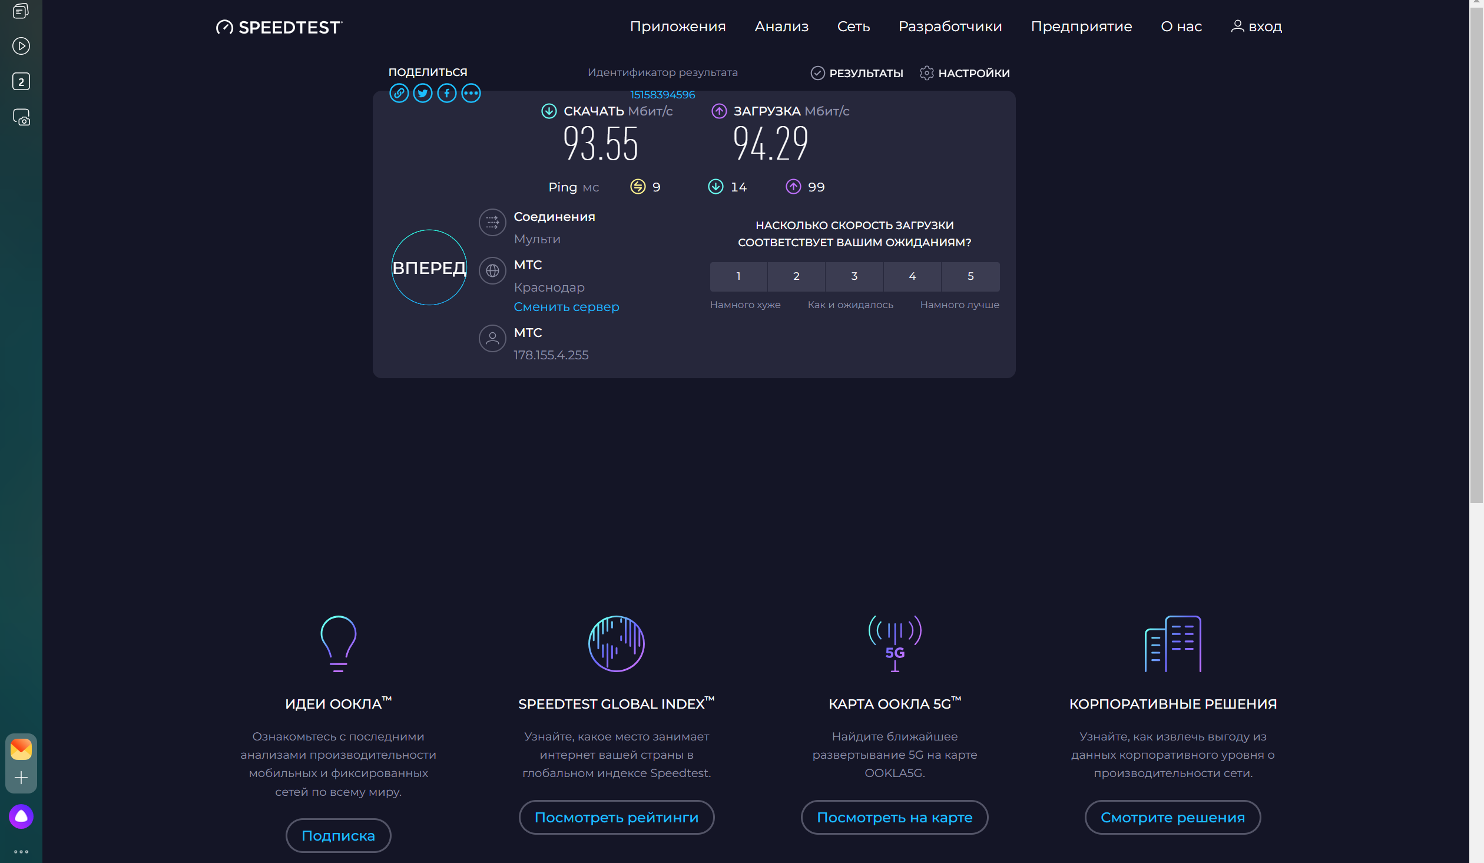Click the upload speed value 94.29

point(771,144)
